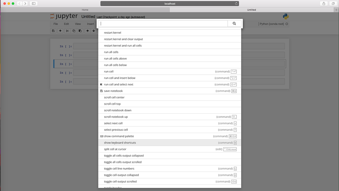Click the move cell up arrow icon
This screenshot has height=191, width=339.
87,31
